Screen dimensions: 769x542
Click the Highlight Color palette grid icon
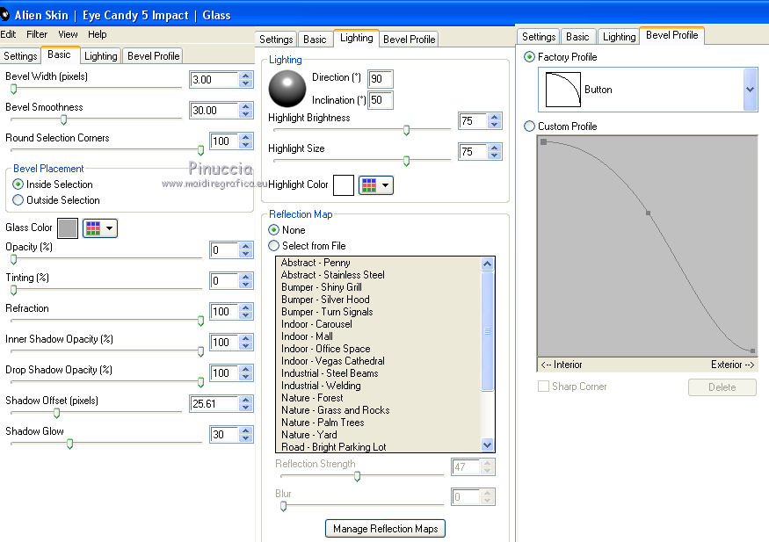pos(369,185)
